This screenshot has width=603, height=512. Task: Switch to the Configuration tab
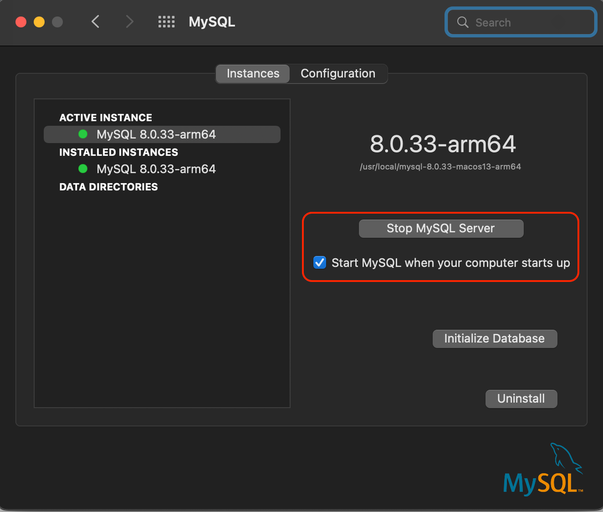[338, 73]
